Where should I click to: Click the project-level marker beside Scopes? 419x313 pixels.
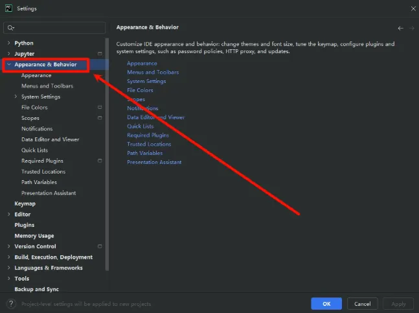click(100, 118)
